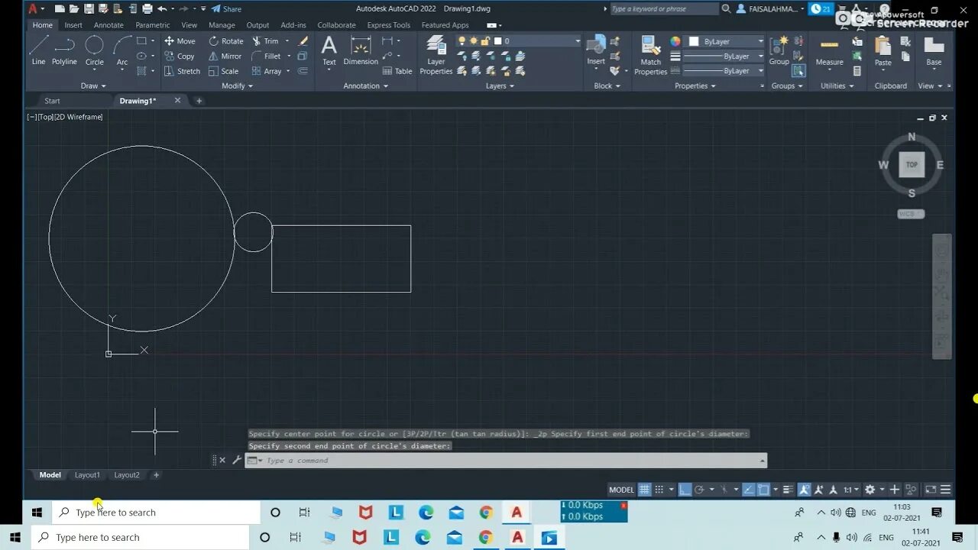Expand the Layers panel
The image size is (978, 550).
pyautogui.click(x=500, y=86)
